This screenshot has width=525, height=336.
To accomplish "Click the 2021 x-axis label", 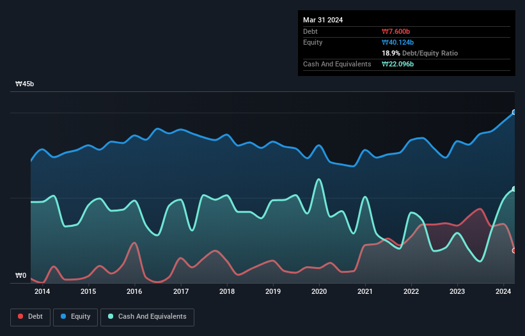I will (x=365, y=291).
